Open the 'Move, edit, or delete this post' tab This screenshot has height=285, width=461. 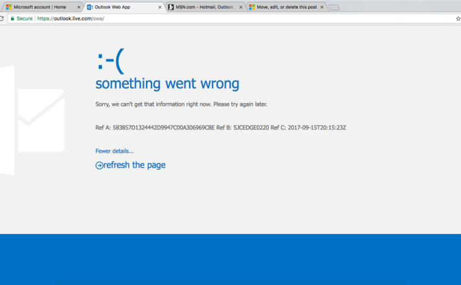[286, 7]
